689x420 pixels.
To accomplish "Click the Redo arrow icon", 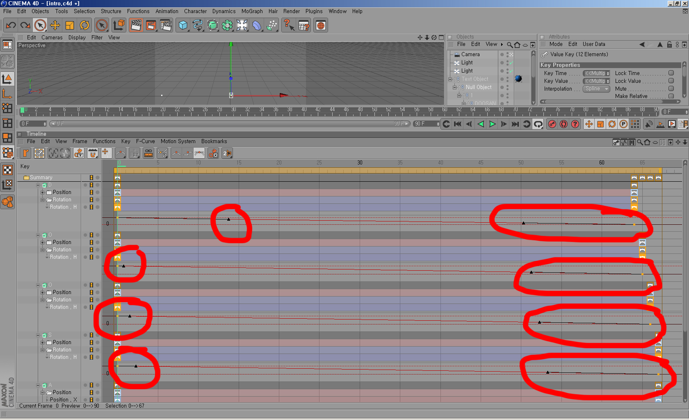I will click(x=25, y=25).
